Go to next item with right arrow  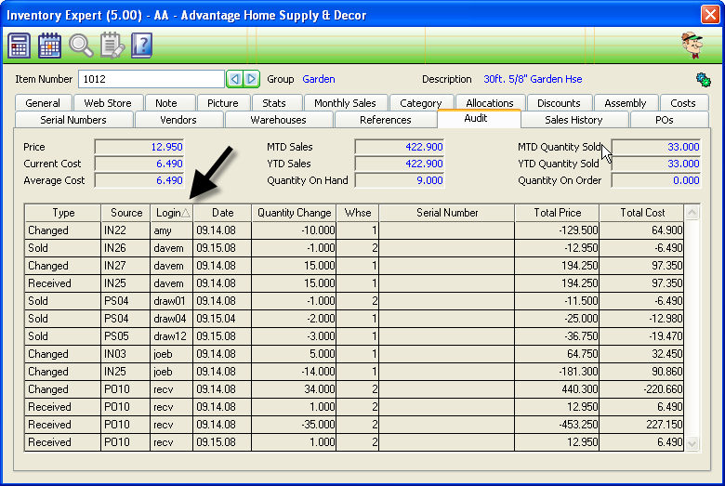(251, 79)
